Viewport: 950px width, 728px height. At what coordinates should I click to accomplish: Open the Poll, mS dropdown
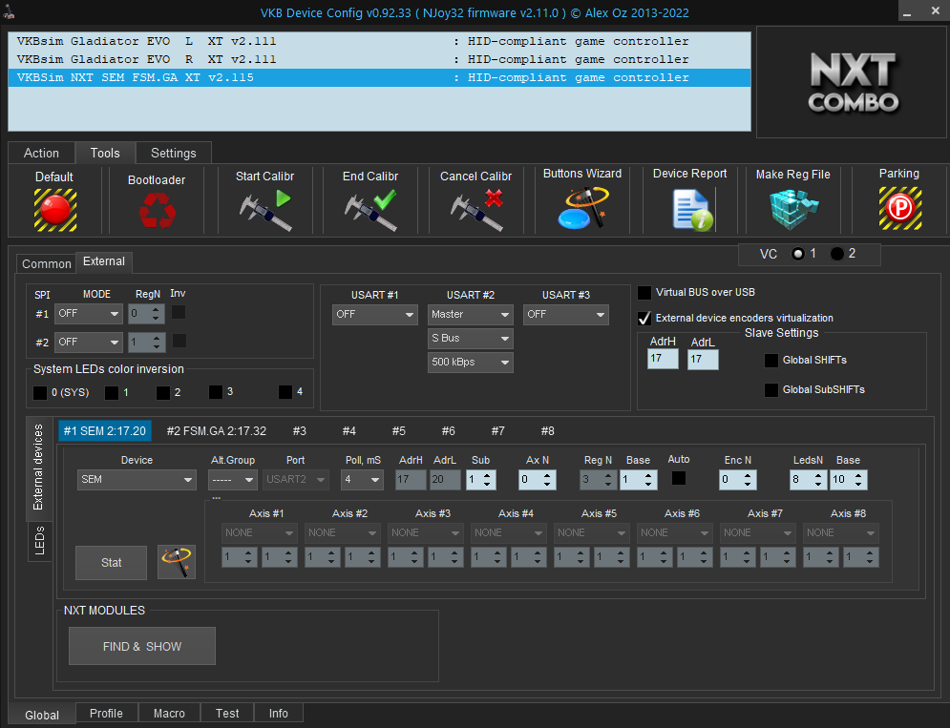[x=362, y=480]
